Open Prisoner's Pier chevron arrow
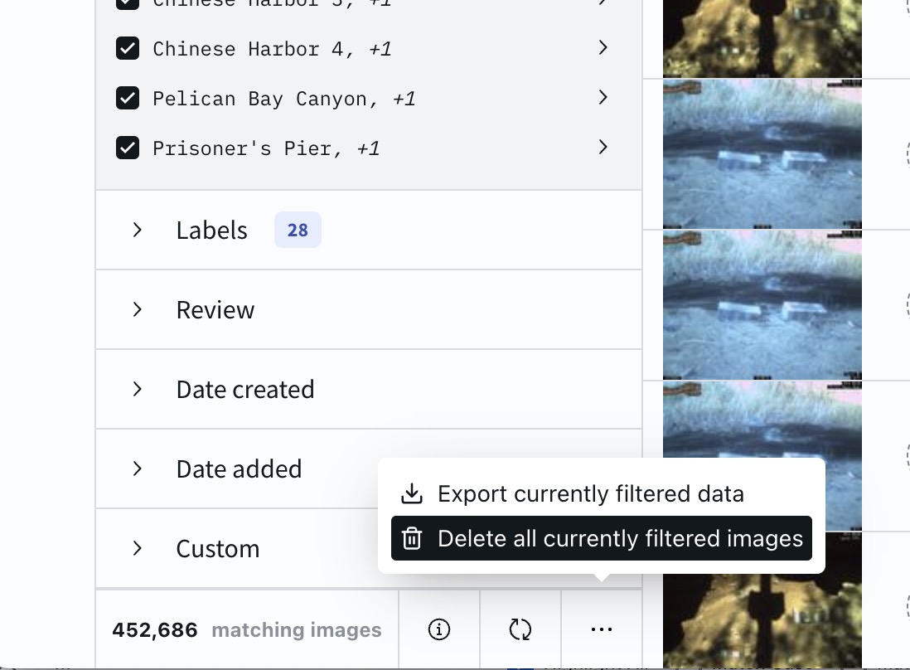 tap(603, 148)
